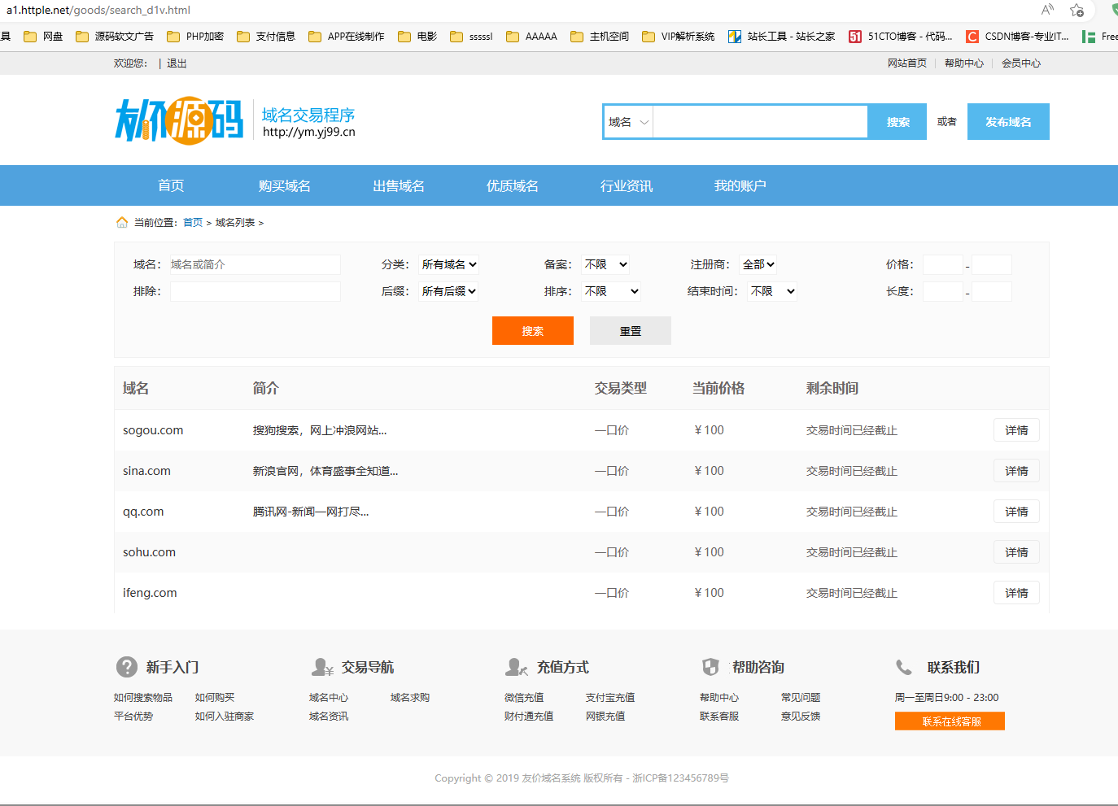Click the 首页 breadcrumb link
This screenshot has width=1118, height=806.
(x=193, y=223)
